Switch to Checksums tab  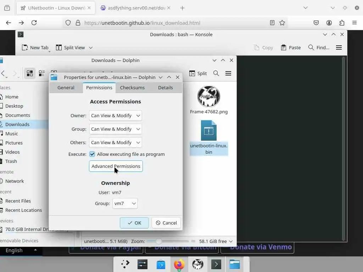[132, 88]
